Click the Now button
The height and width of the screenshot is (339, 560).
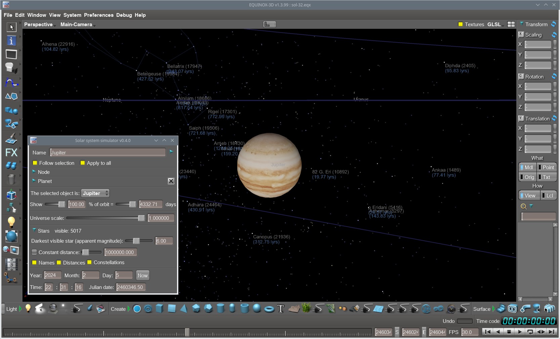[x=142, y=275]
